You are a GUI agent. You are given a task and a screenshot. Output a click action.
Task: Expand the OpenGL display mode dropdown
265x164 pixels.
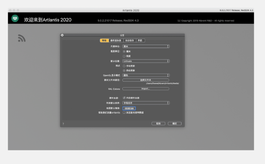point(146,75)
